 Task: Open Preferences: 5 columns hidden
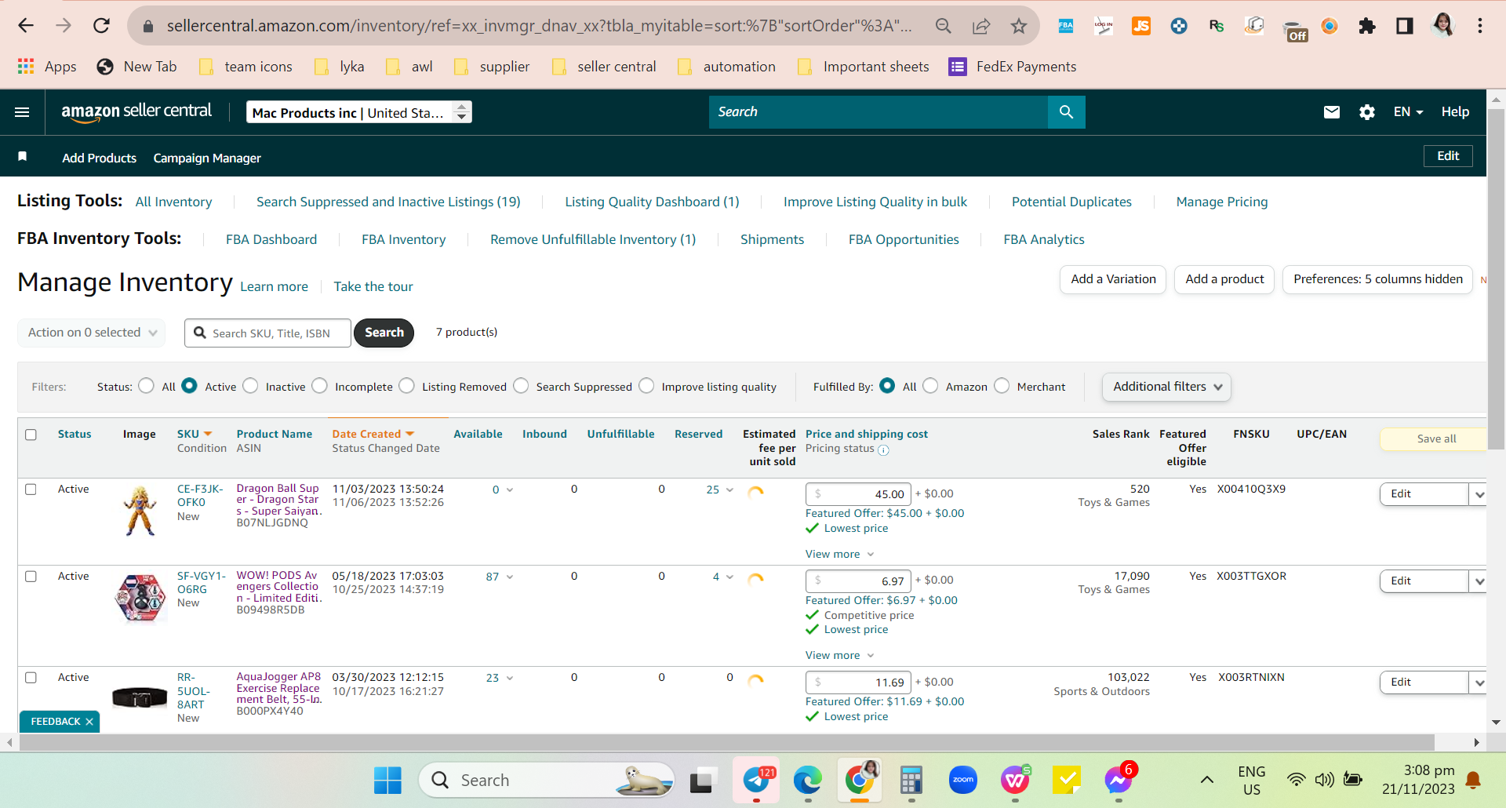pos(1378,279)
